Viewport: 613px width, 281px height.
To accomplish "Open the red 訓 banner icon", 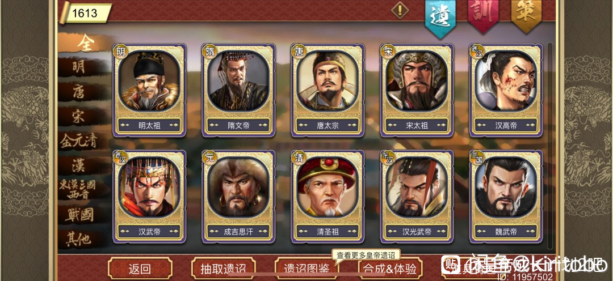I will (483, 15).
